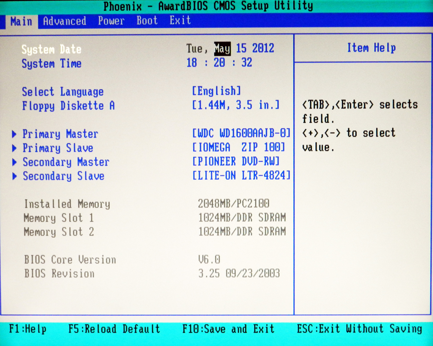The height and width of the screenshot is (346, 433).
Task: Expand the Primary Master arrow
Action: [x=14, y=134]
